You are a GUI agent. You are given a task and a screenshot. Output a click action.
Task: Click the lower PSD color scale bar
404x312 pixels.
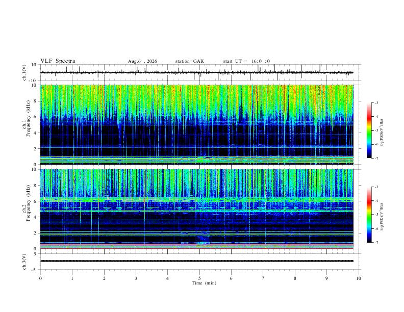[x=369, y=215]
